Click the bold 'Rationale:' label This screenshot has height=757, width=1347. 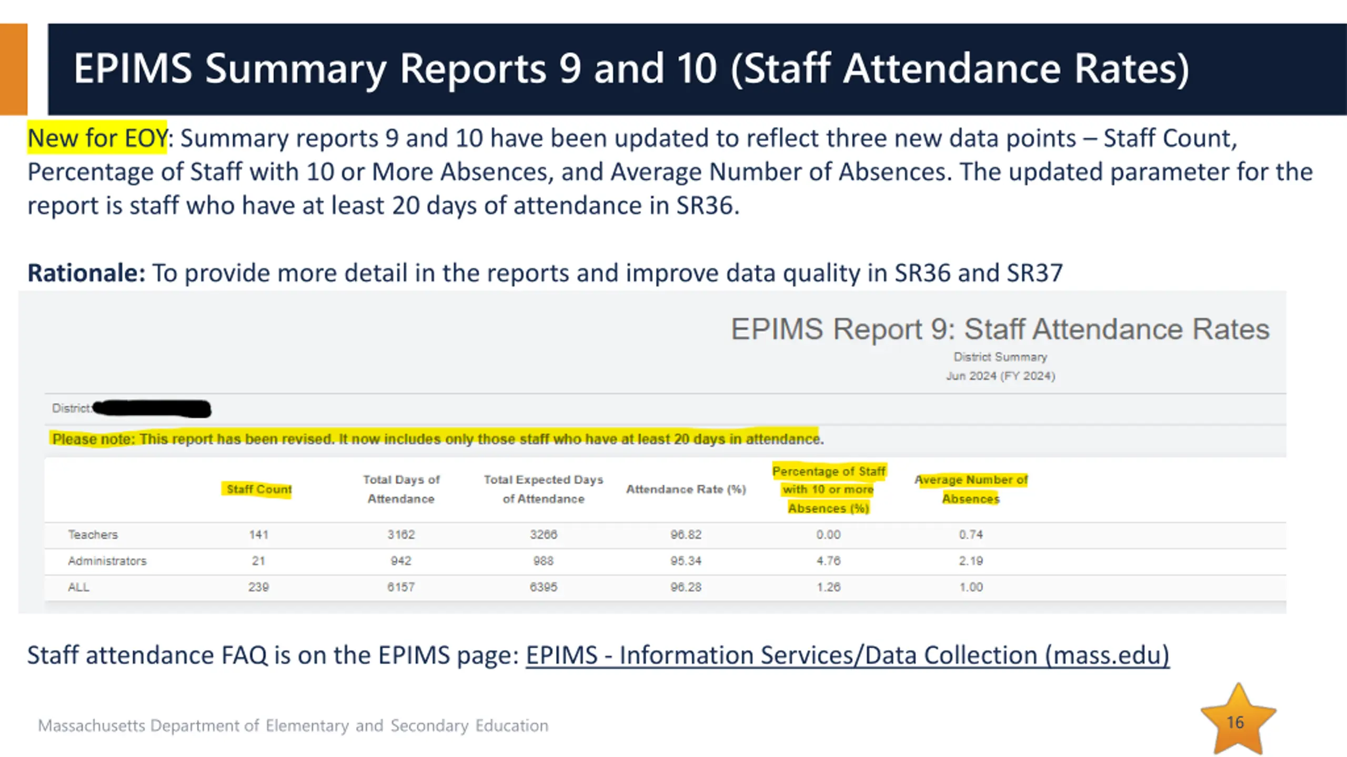86,273
